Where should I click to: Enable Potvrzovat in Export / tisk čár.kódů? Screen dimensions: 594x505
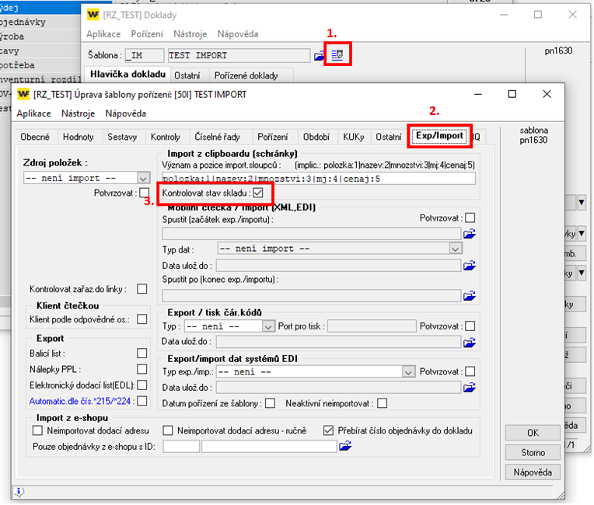coord(470,326)
